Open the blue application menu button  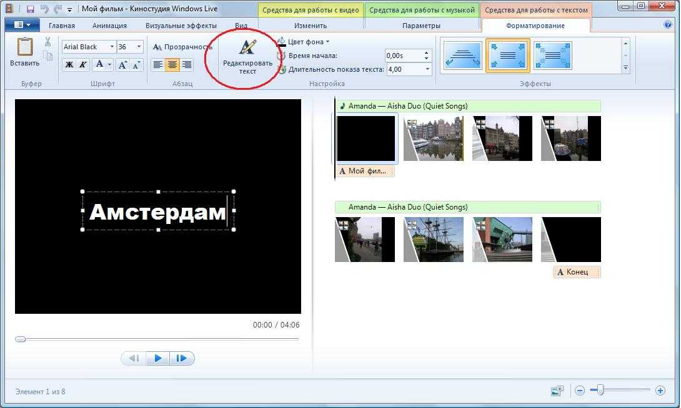(x=22, y=25)
